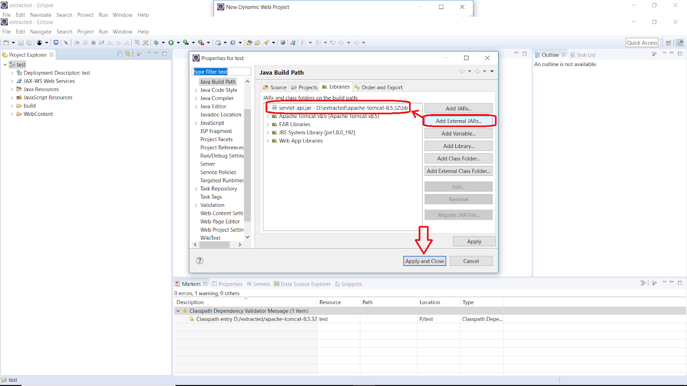
Task: Click the help question mark icon
Action: tap(200, 260)
